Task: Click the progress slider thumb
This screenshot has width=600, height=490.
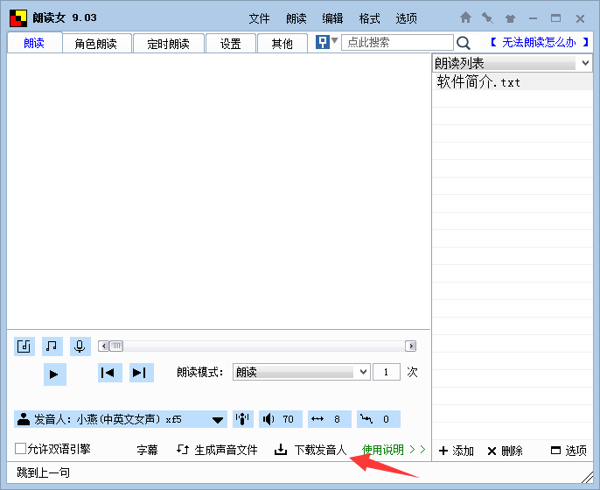Action: point(116,346)
